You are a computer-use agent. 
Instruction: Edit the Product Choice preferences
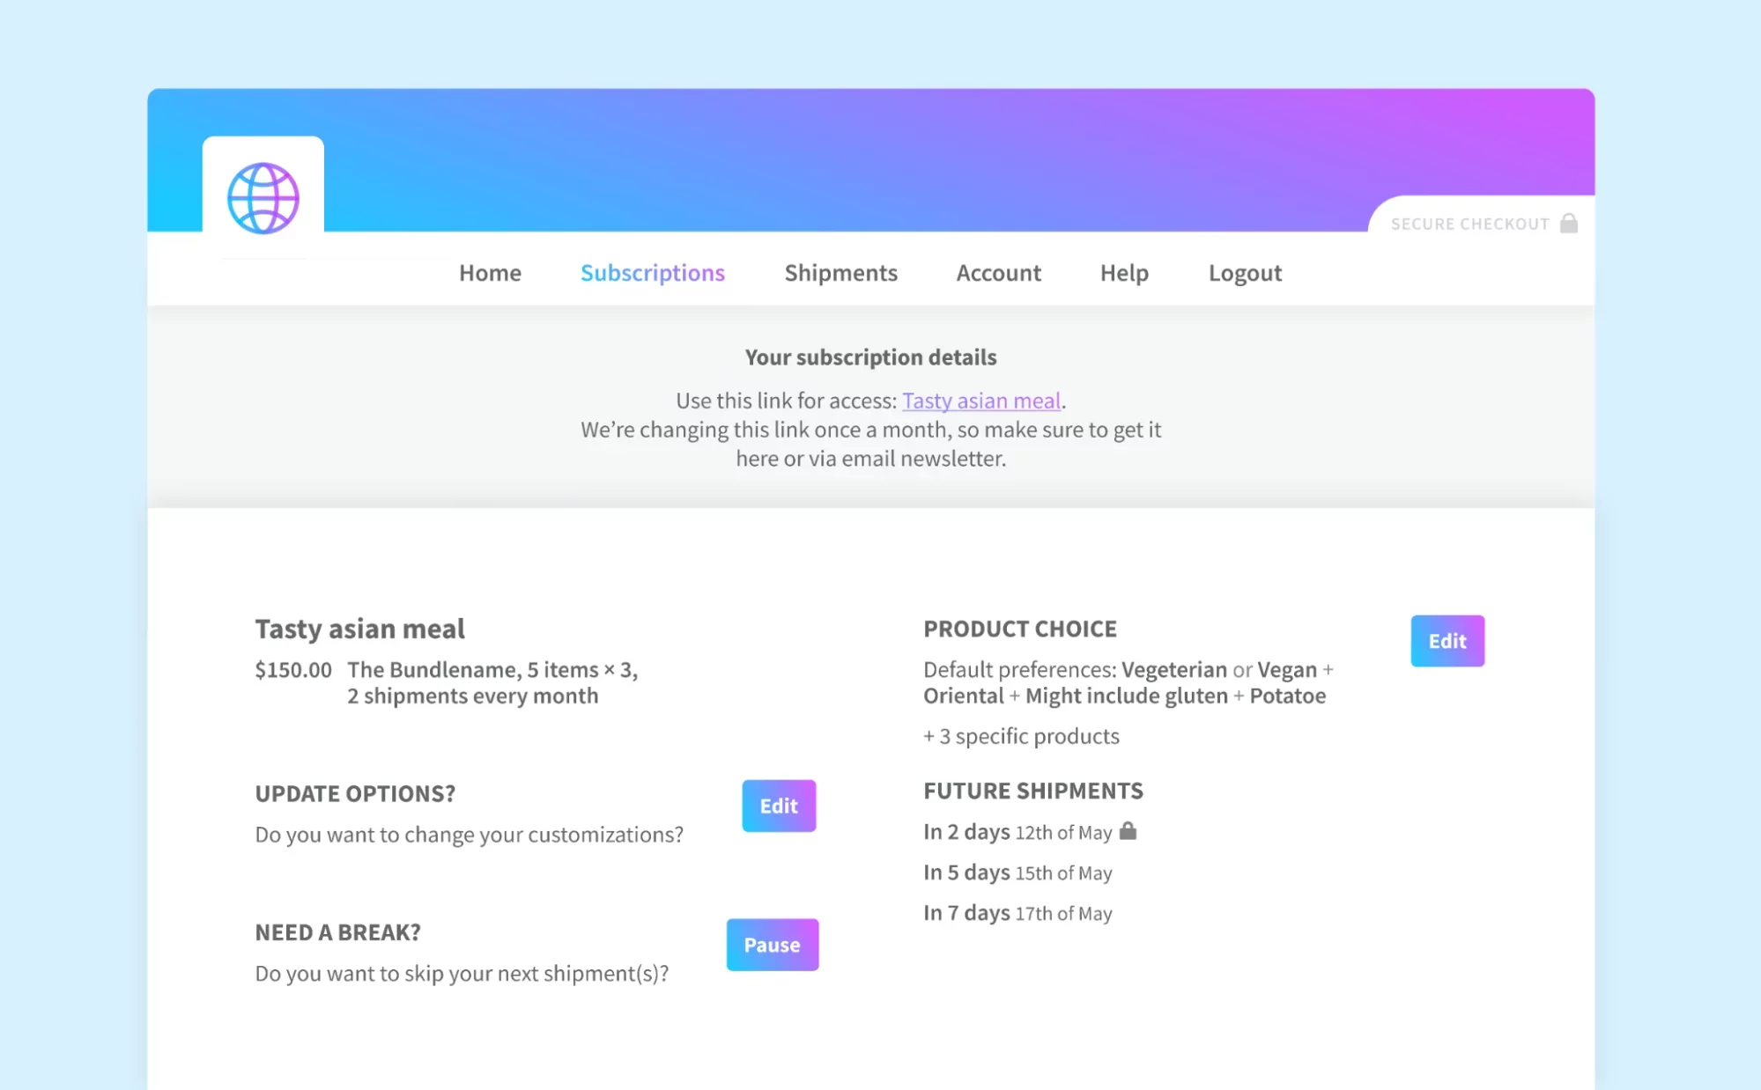pyautogui.click(x=1447, y=641)
